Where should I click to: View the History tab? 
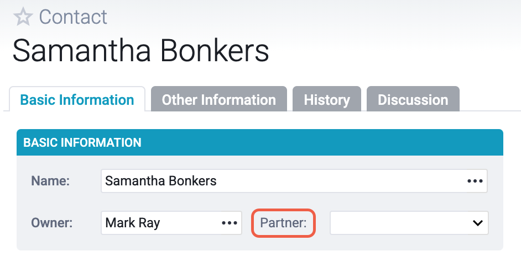327,99
